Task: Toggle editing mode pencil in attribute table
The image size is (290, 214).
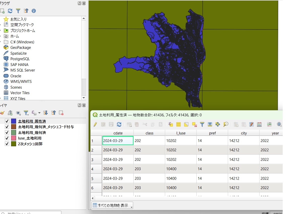Action: (95, 124)
